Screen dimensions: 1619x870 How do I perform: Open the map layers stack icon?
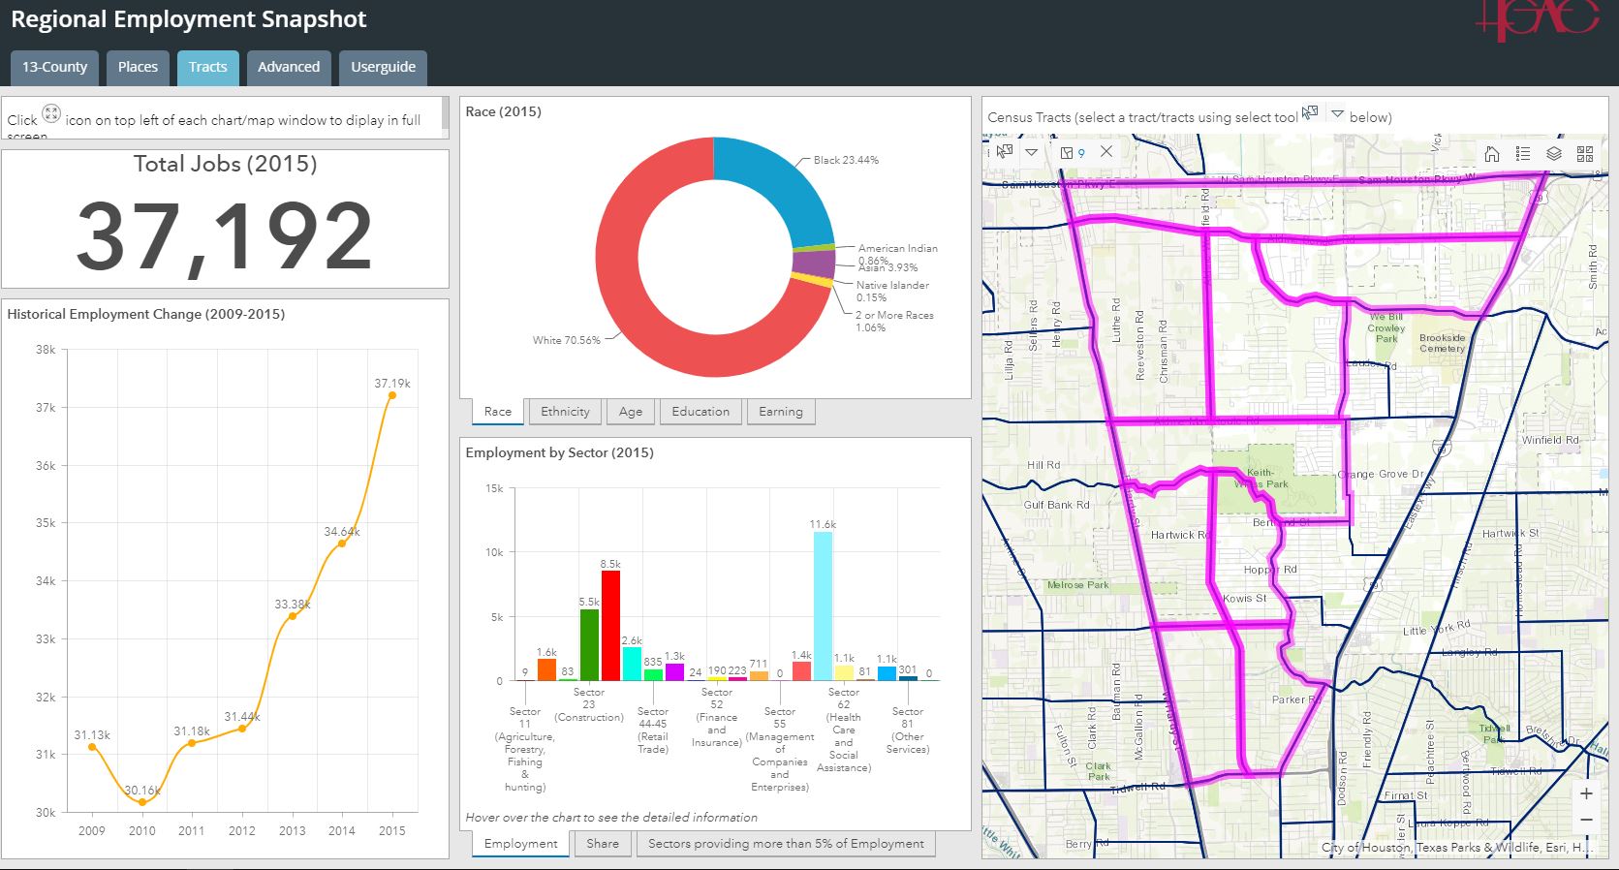click(1554, 154)
